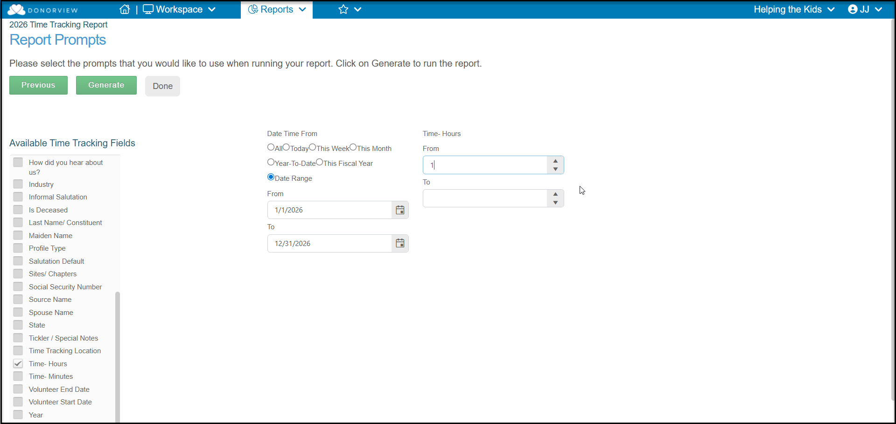The width and height of the screenshot is (896, 424).
Task: Decrease the Time-Hours From value
Action: click(x=555, y=169)
